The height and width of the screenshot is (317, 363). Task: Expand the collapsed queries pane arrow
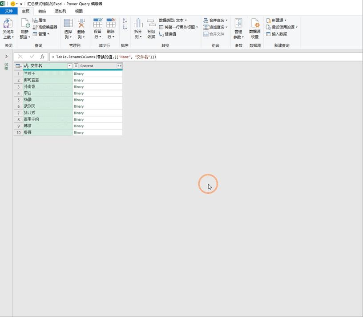click(6, 57)
